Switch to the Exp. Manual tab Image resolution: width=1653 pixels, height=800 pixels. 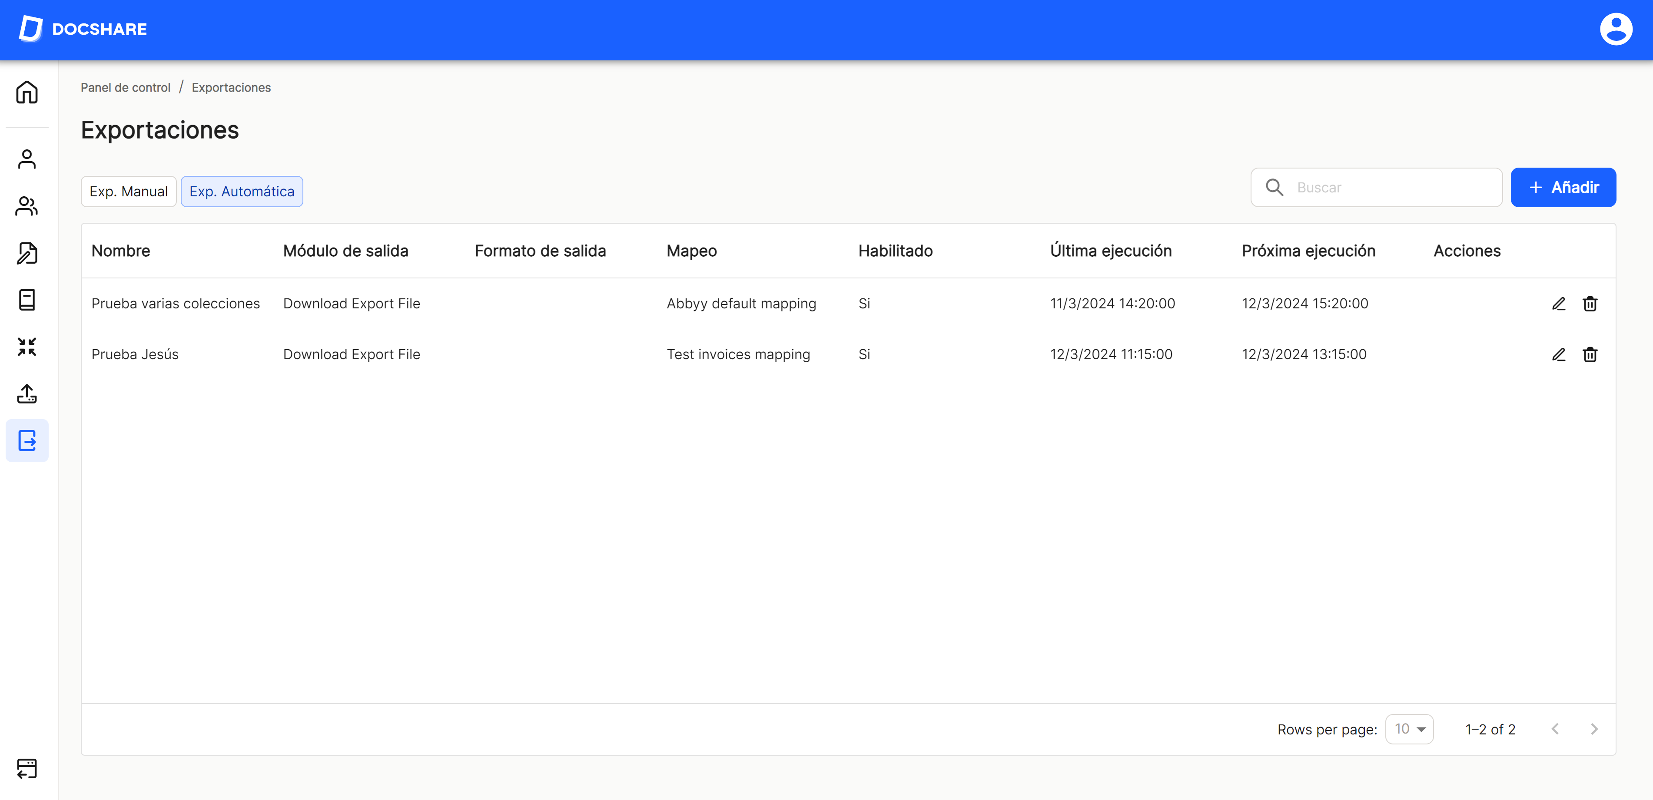point(128,191)
